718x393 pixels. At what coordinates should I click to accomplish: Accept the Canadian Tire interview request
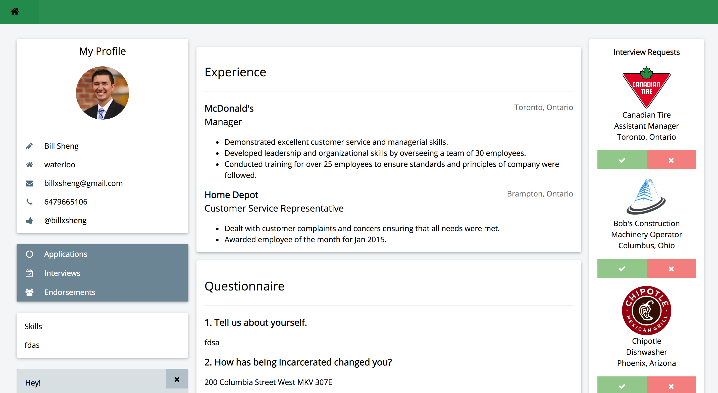(x=622, y=160)
